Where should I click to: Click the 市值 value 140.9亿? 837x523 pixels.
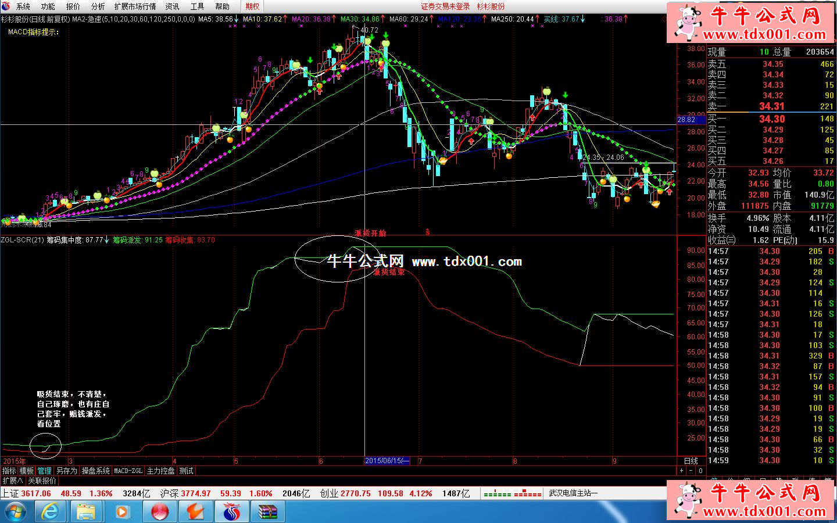click(x=819, y=195)
